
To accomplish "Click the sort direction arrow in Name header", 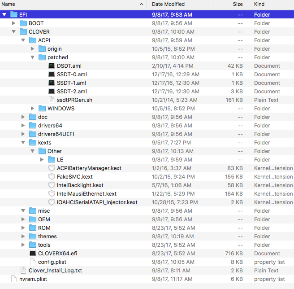I will point(141,4).
